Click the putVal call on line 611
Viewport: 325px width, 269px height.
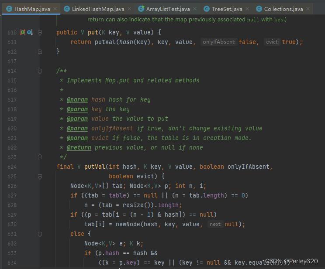105,42
